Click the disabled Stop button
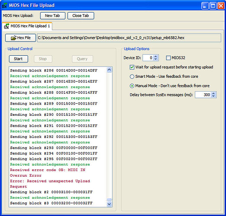Screen dimensions: 226x216 43,59
